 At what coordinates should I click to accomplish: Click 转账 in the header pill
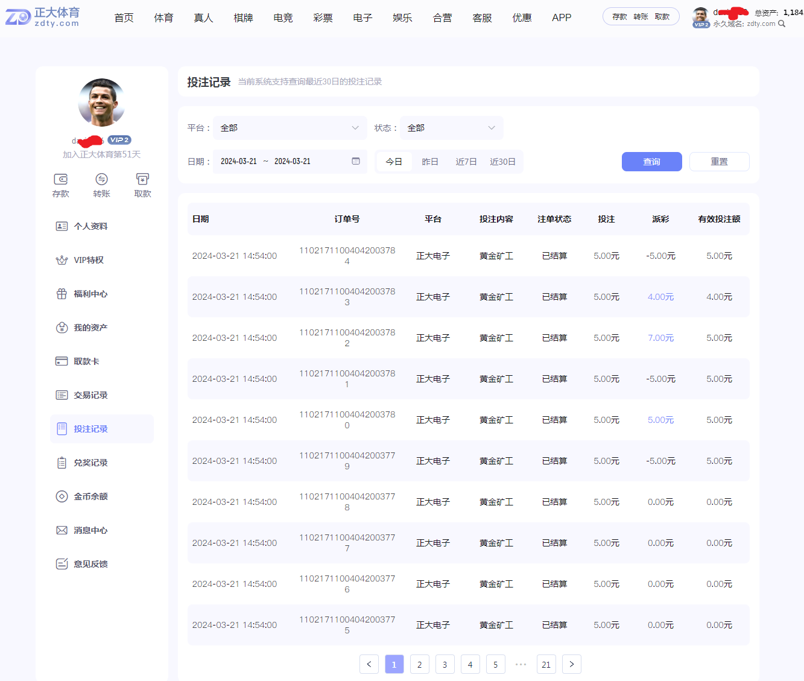(641, 17)
